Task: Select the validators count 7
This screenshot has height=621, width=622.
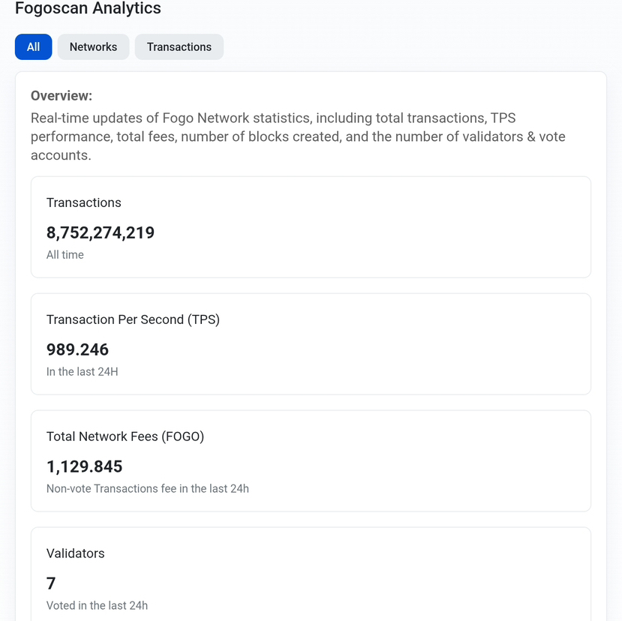Action: click(x=51, y=583)
